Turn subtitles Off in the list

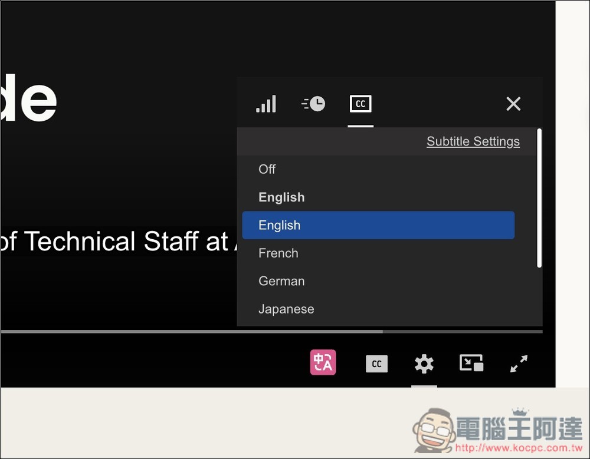pos(267,169)
